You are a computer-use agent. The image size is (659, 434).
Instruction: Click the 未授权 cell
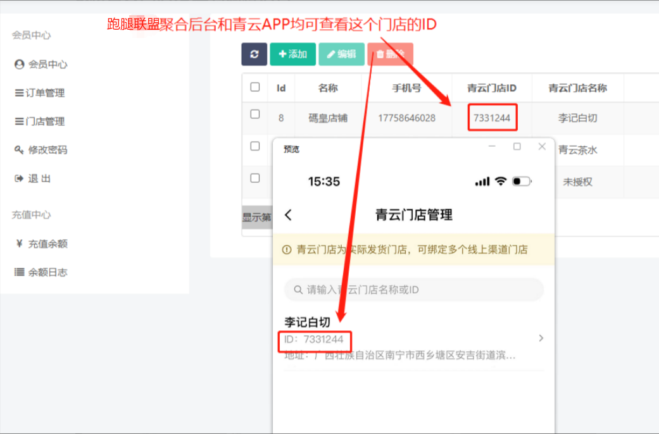click(577, 182)
